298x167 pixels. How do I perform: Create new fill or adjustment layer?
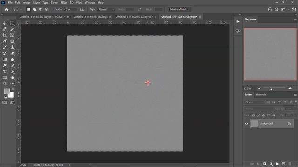click(x=271, y=164)
